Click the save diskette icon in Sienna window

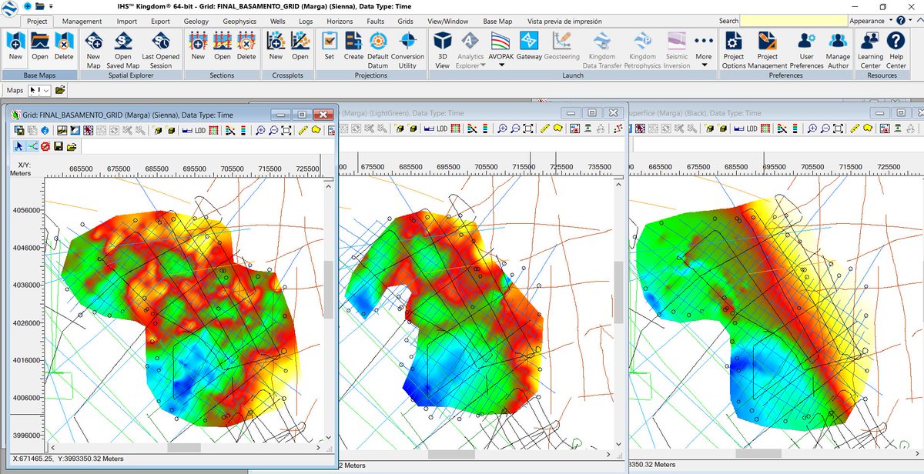click(x=58, y=146)
